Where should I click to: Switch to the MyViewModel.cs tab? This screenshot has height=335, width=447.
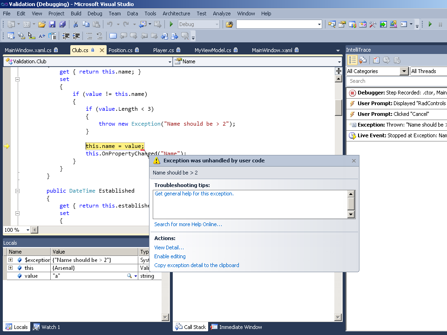[x=212, y=50]
